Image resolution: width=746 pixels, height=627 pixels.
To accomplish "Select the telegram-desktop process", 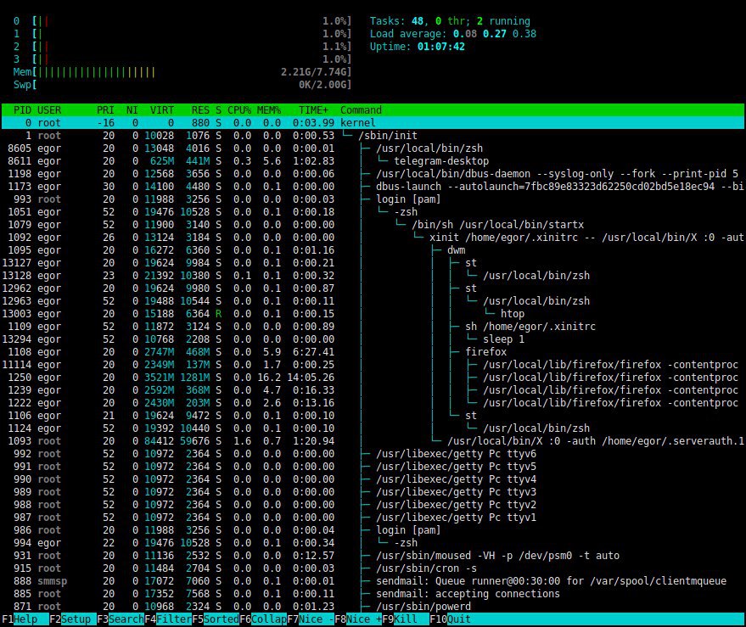I will (373, 161).
